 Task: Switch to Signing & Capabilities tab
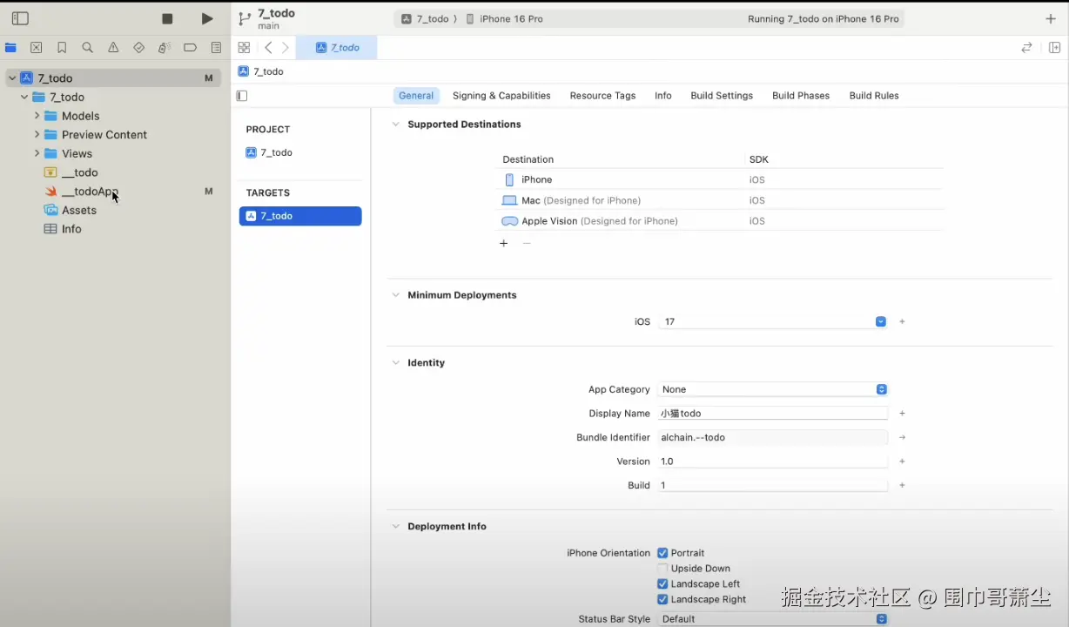click(x=501, y=96)
